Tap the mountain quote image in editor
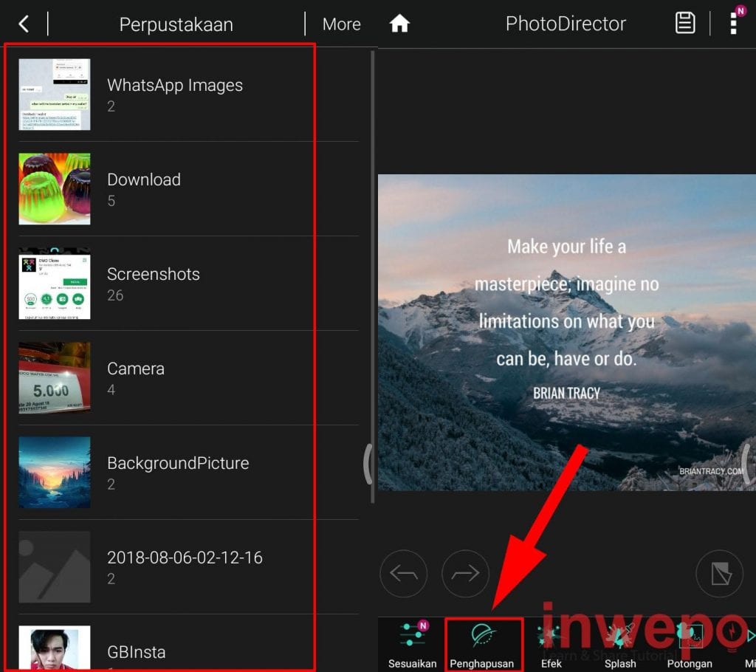 [x=566, y=332]
